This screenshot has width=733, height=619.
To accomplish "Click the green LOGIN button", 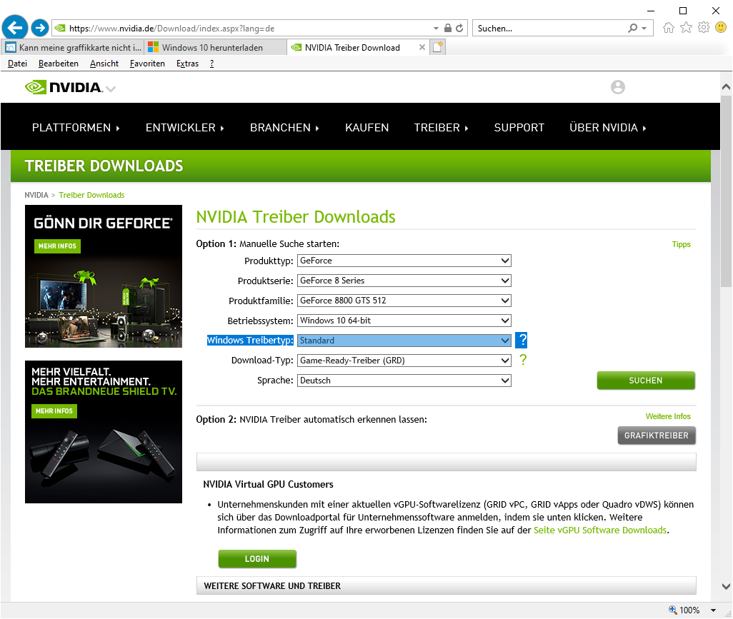I will point(257,559).
